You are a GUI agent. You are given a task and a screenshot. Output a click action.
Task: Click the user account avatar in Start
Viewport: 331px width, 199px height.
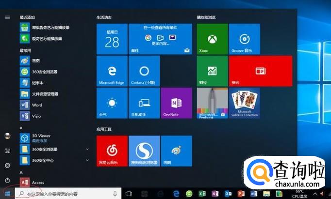coord(8,136)
